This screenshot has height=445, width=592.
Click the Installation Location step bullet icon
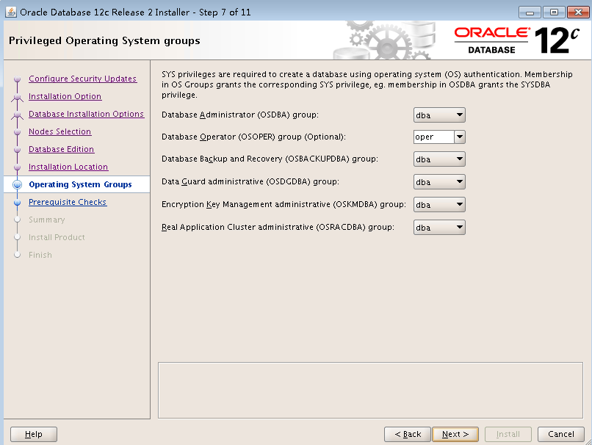(x=18, y=167)
